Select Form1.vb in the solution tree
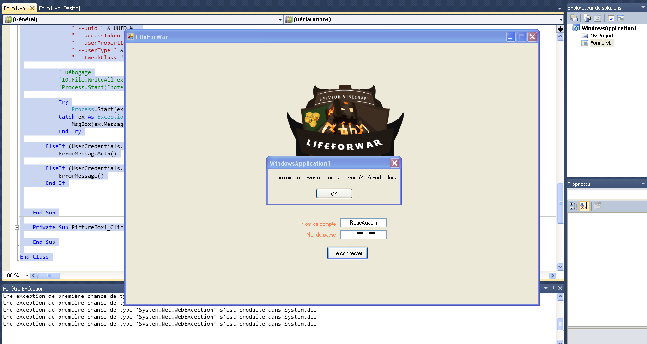 [x=601, y=43]
